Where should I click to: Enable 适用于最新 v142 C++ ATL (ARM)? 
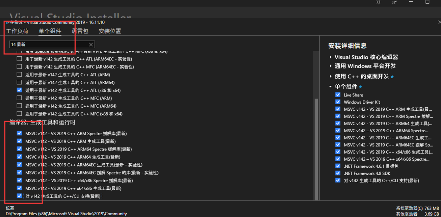click(x=19, y=75)
